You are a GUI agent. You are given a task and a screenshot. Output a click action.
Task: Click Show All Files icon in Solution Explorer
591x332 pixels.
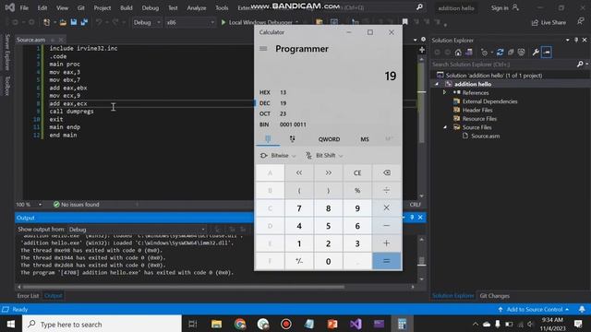tap(521, 53)
